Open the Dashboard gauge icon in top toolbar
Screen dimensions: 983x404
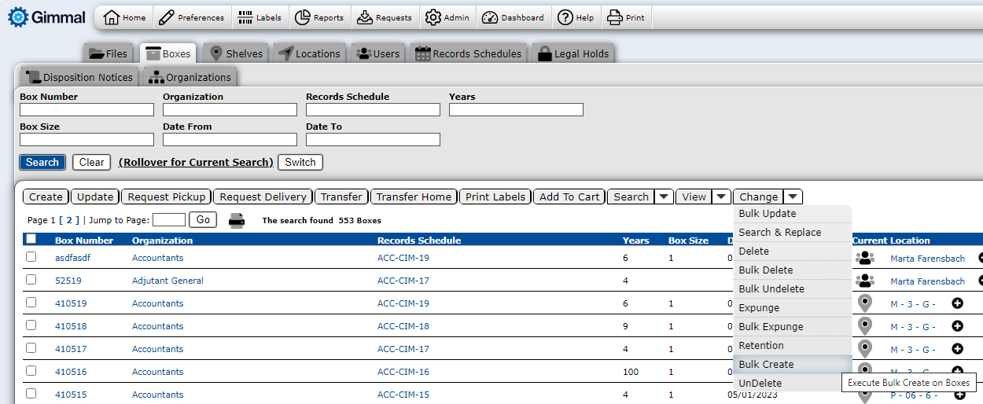coord(514,17)
